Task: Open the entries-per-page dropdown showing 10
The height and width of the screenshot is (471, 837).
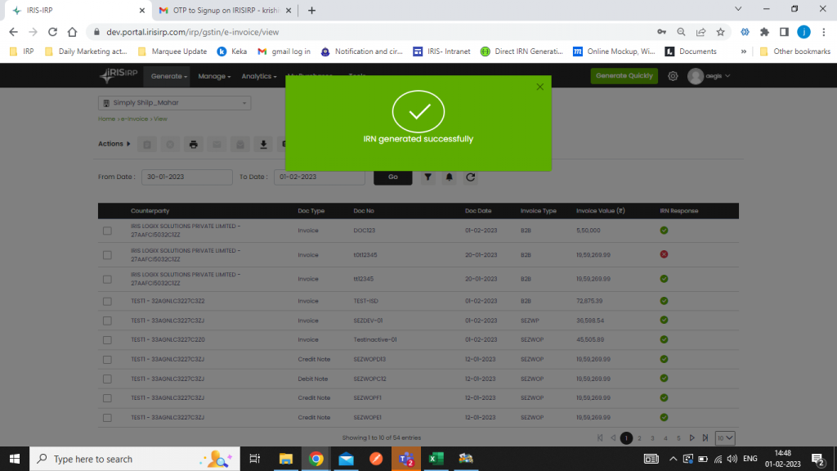Action: click(723, 437)
